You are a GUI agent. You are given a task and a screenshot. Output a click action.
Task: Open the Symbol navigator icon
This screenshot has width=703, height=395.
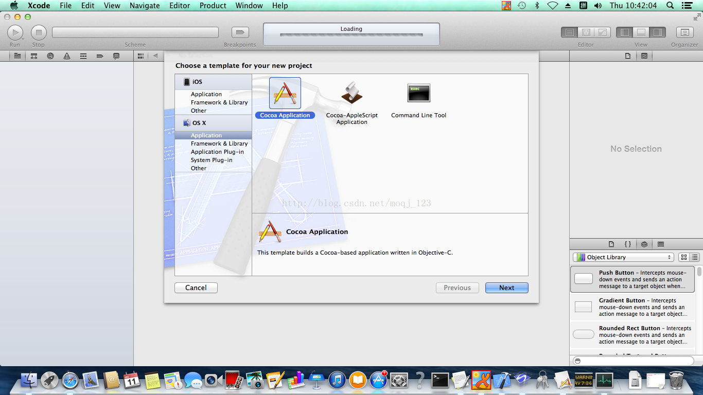click(34, 56)
